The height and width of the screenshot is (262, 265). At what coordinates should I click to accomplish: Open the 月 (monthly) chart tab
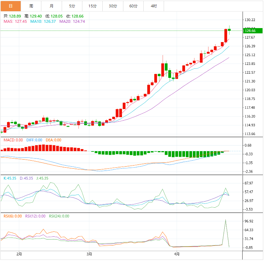pos(52,6)
